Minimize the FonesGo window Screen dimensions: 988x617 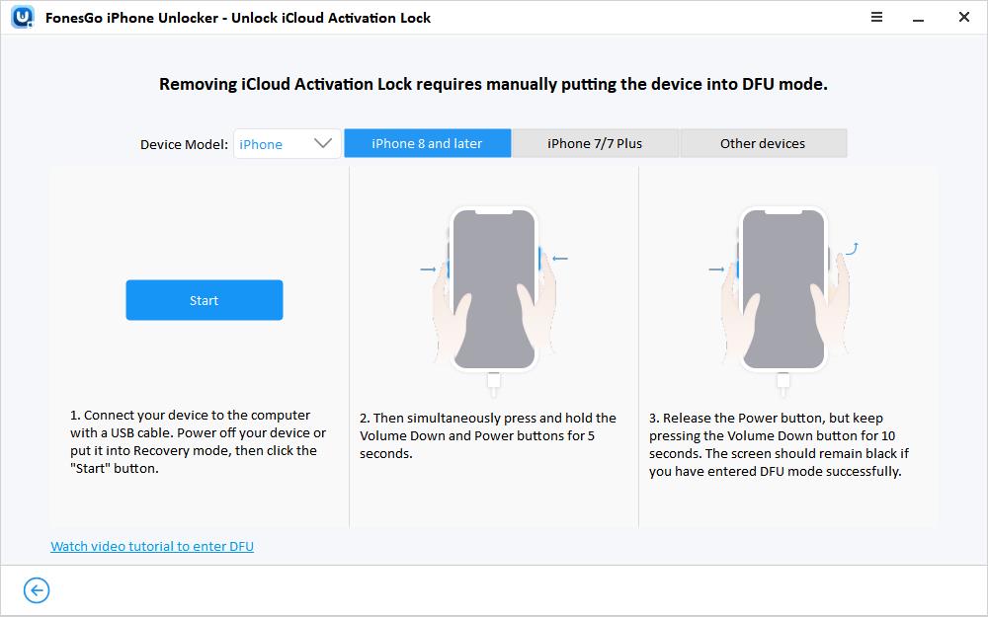pyautogui.click(x=919, y=19)
